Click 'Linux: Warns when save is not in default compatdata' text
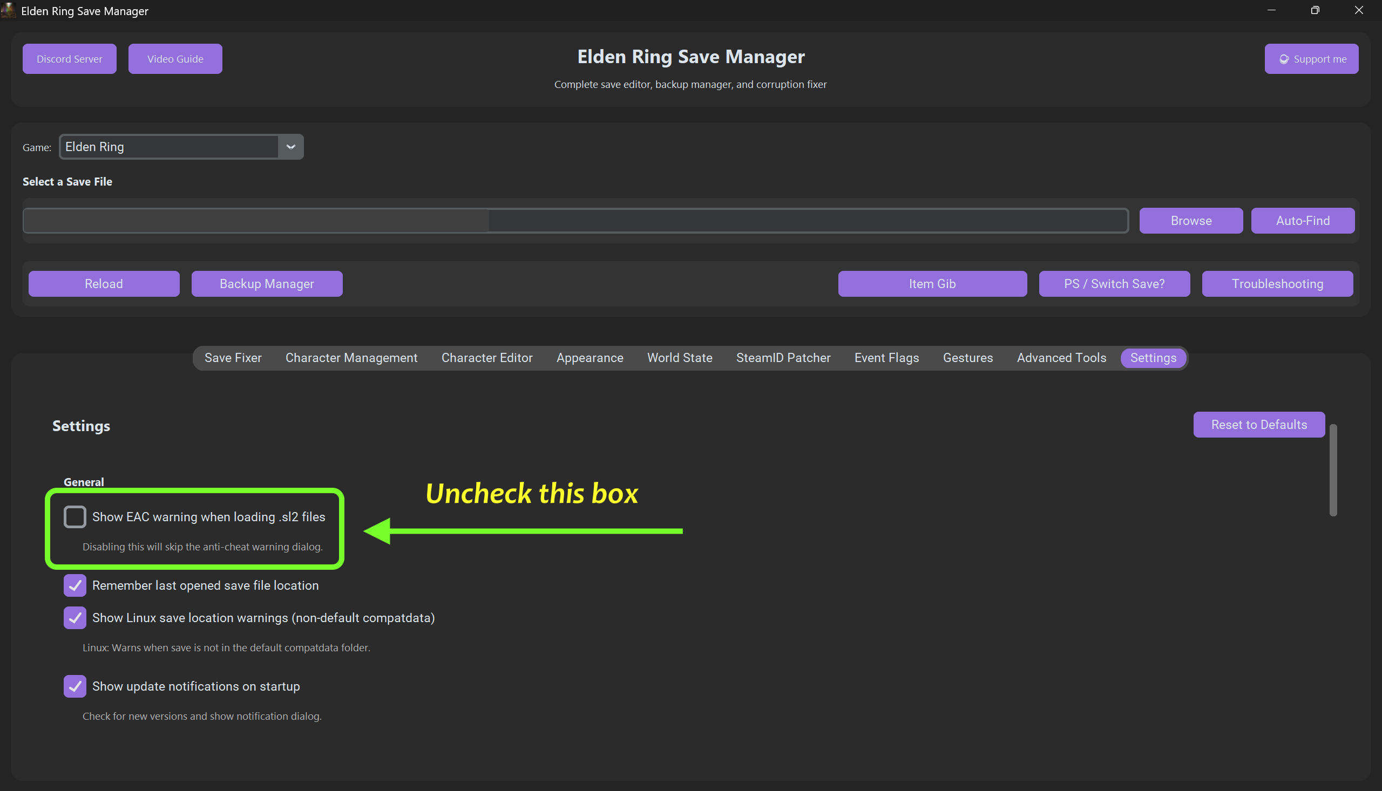1382x791 pixels. click(x=226, y=647)
